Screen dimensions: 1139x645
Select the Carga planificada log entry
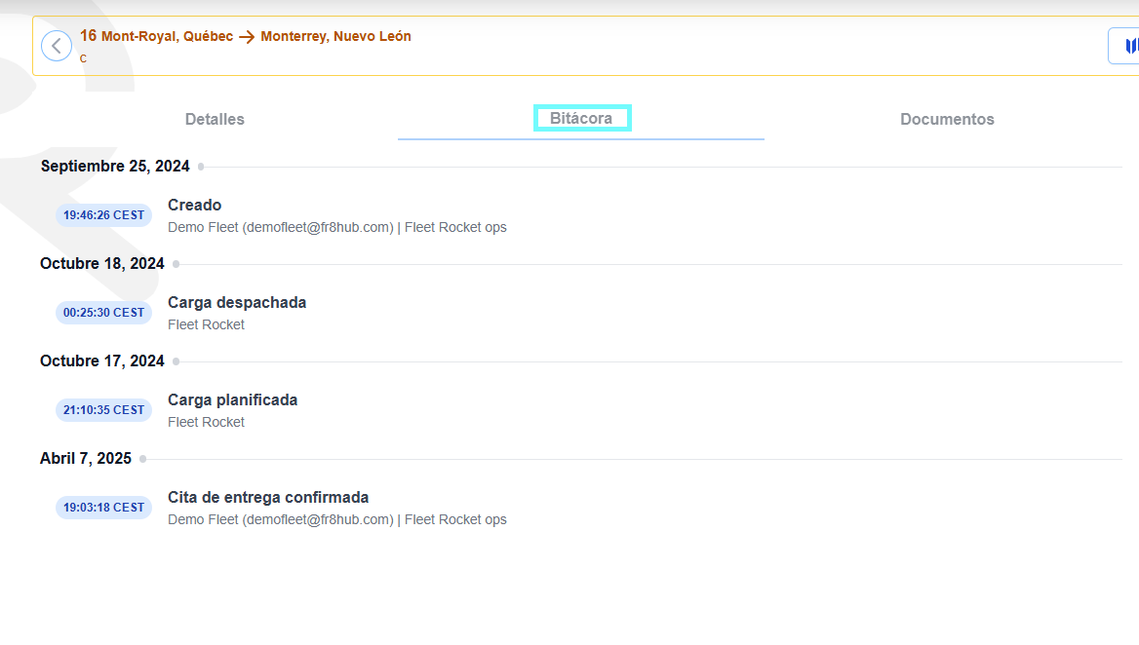[x=232, y=400]
